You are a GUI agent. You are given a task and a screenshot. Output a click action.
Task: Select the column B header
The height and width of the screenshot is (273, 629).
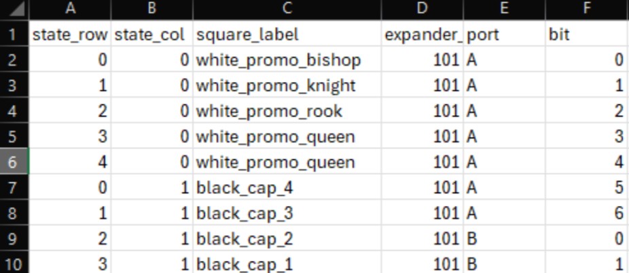[x=151, y=9]
